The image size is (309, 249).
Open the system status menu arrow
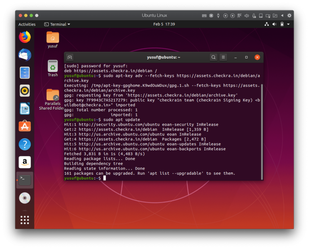point(288,24)
